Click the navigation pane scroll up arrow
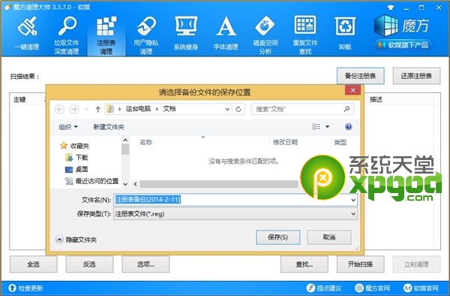 [125, 140]
